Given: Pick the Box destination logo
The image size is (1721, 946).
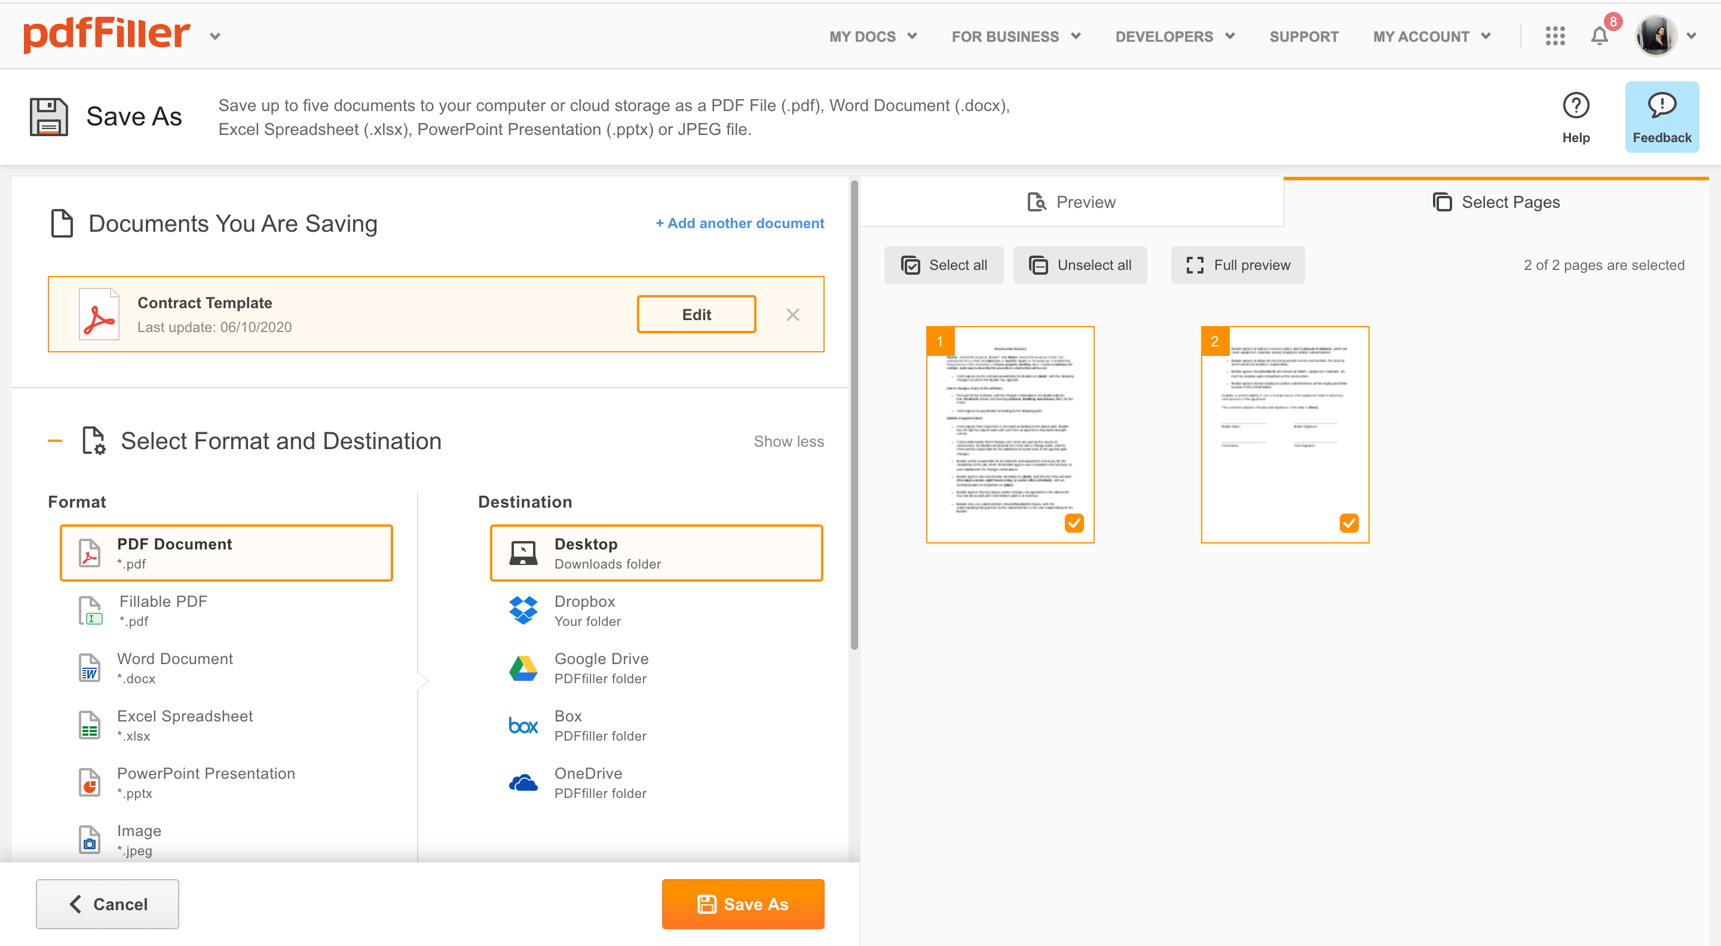Looking at the screenshot, I should 523,725.
